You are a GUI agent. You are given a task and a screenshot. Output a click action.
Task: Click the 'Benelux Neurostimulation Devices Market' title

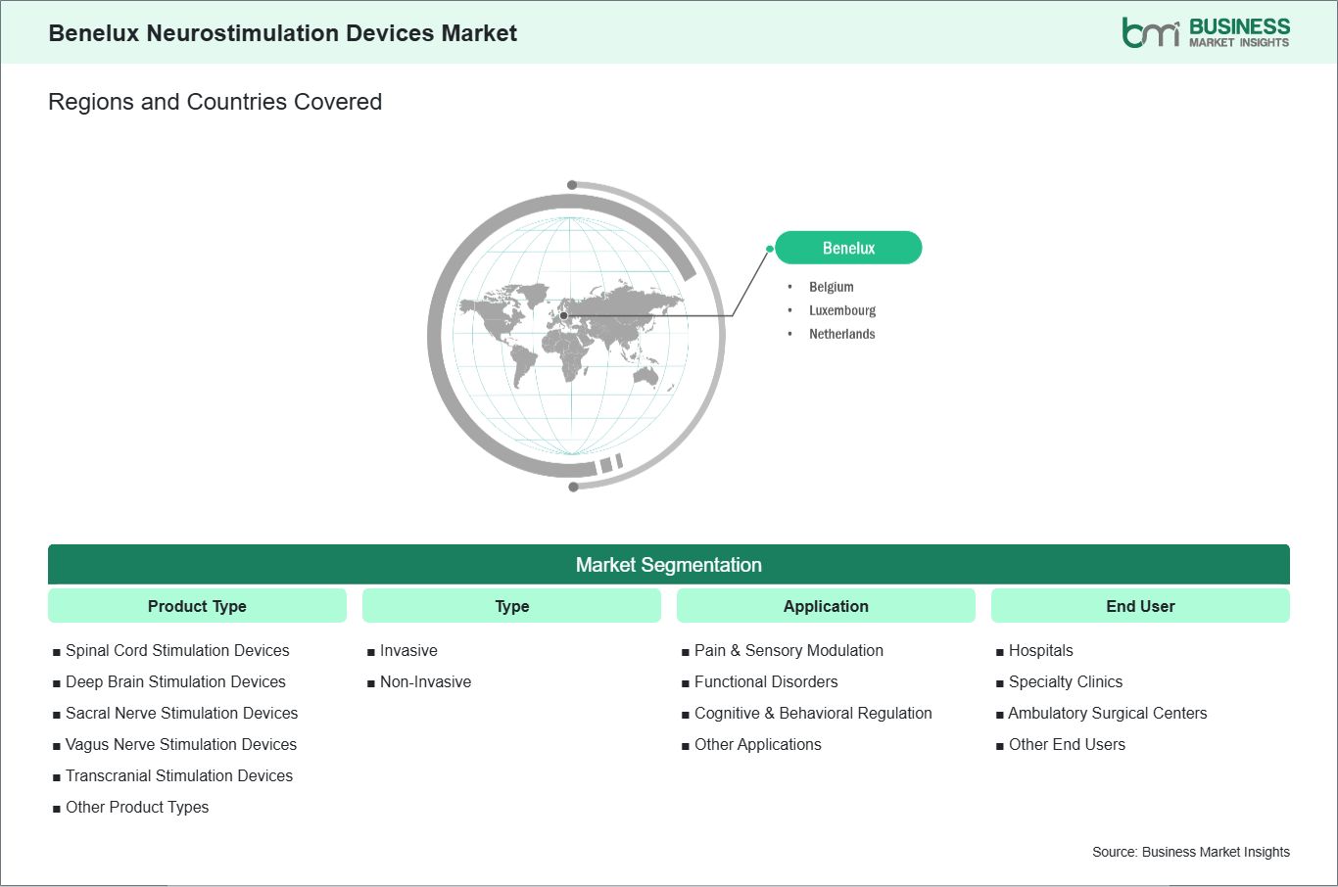pos(283,32)
